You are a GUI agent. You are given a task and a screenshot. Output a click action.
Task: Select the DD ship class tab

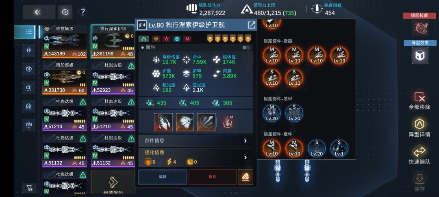tap(29, 69)
